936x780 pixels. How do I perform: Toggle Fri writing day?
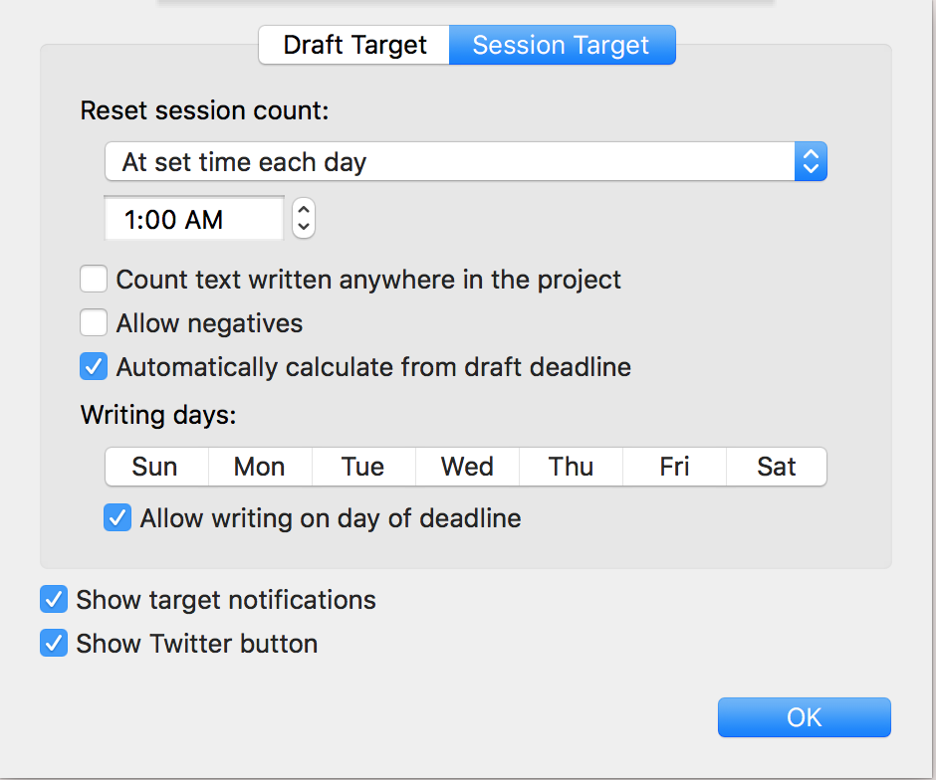pos(674,467)
